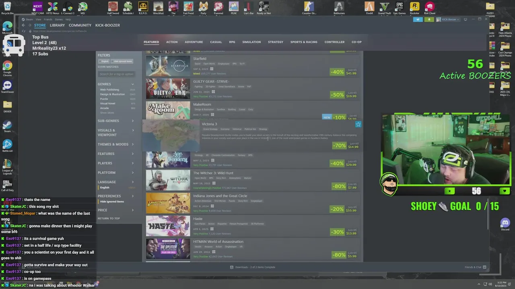Switch to the Adventure category tab

[194, 42]
